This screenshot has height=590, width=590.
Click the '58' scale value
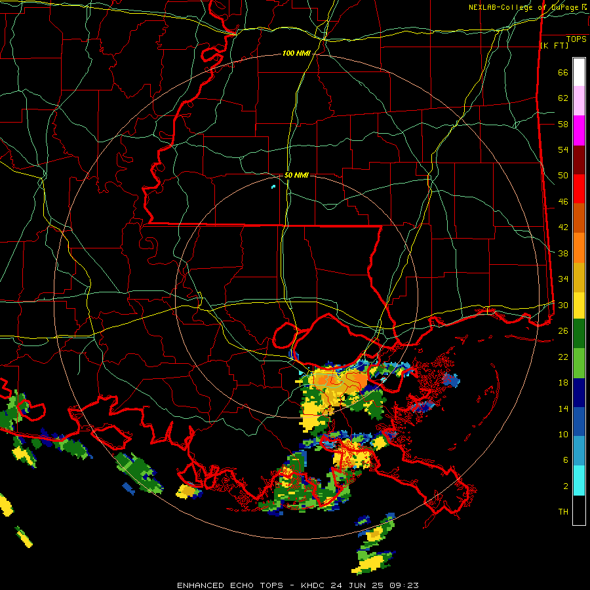[x=563, y=124]
